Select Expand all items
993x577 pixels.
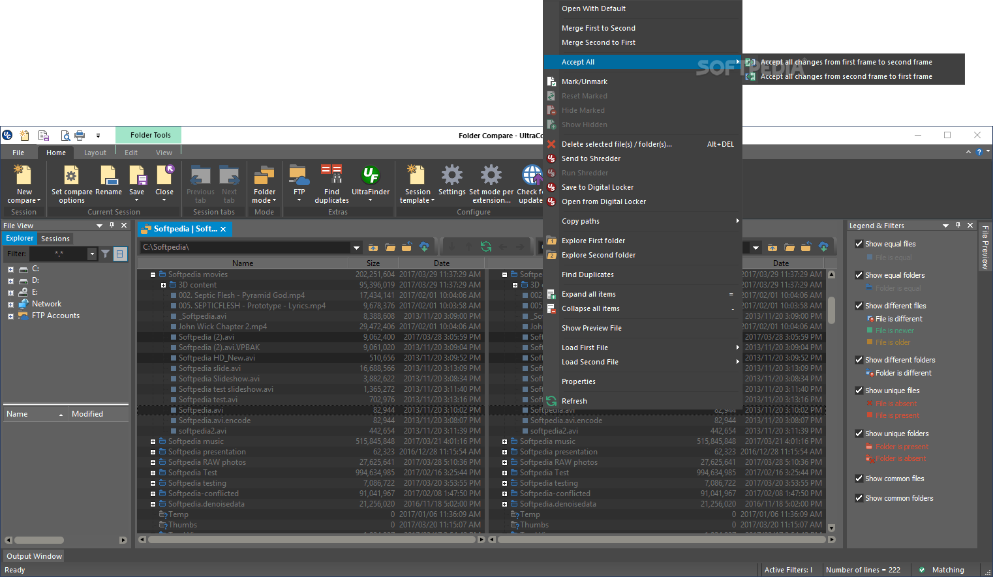[x=588, y=294]
